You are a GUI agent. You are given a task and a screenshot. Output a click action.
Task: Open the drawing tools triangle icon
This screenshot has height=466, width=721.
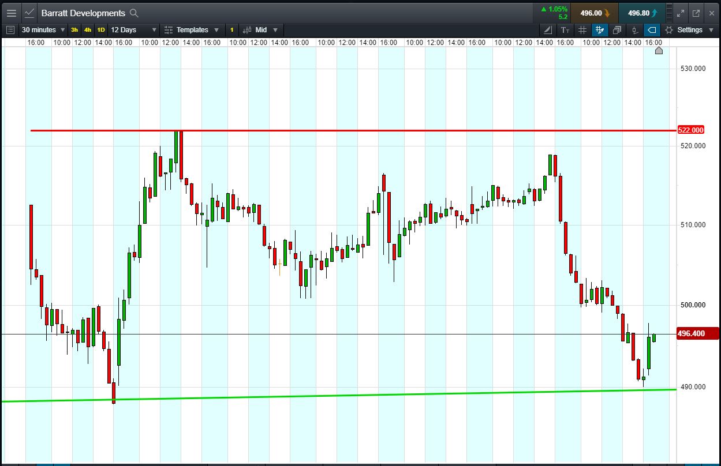[x=548, y=30]
